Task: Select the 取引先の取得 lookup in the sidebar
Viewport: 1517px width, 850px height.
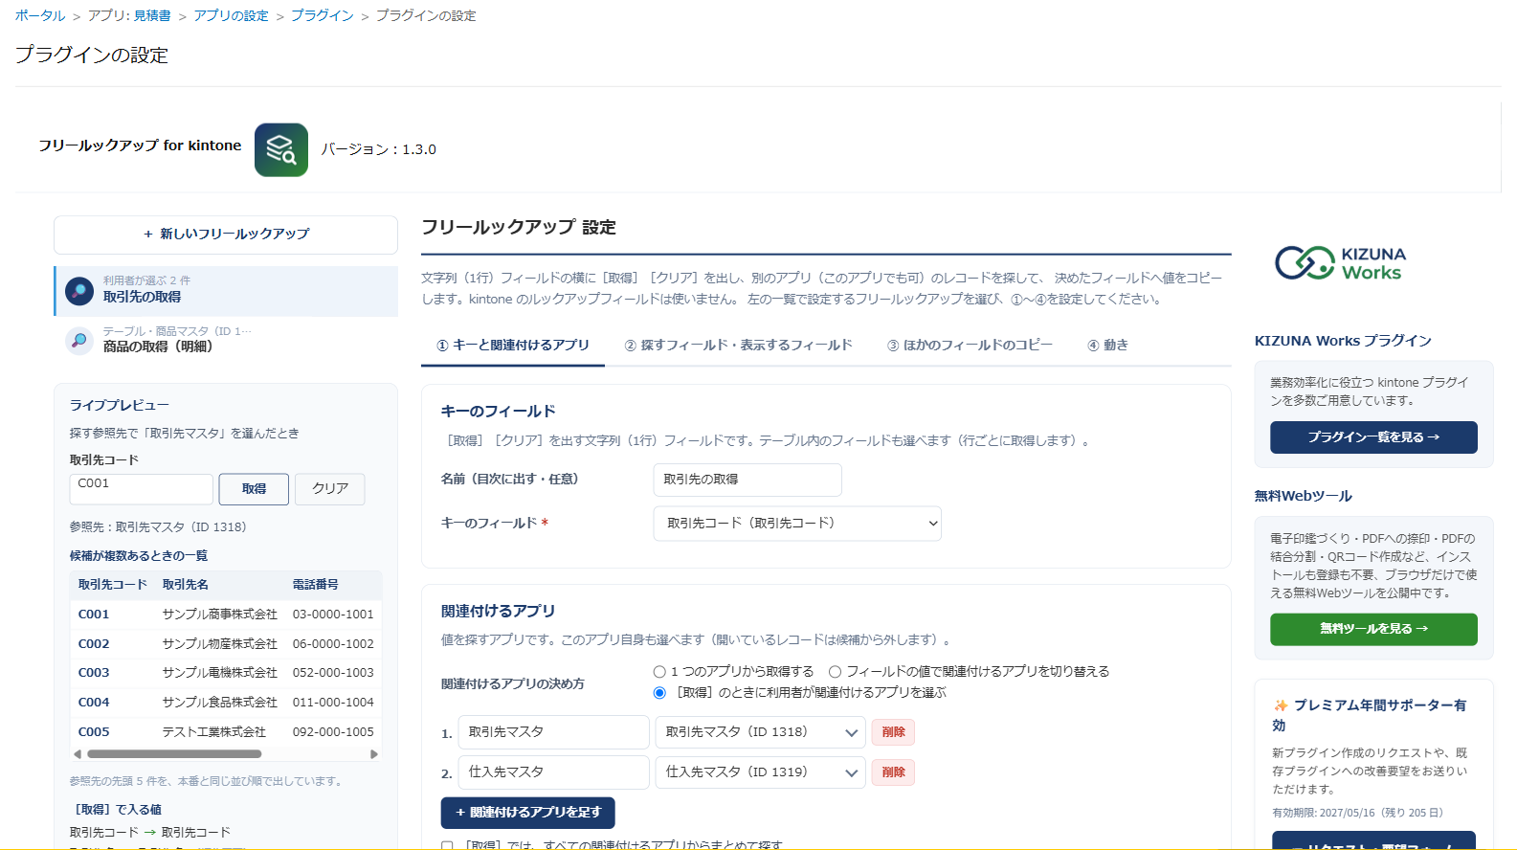Action: pyautogui.click(x=226, y=291)
